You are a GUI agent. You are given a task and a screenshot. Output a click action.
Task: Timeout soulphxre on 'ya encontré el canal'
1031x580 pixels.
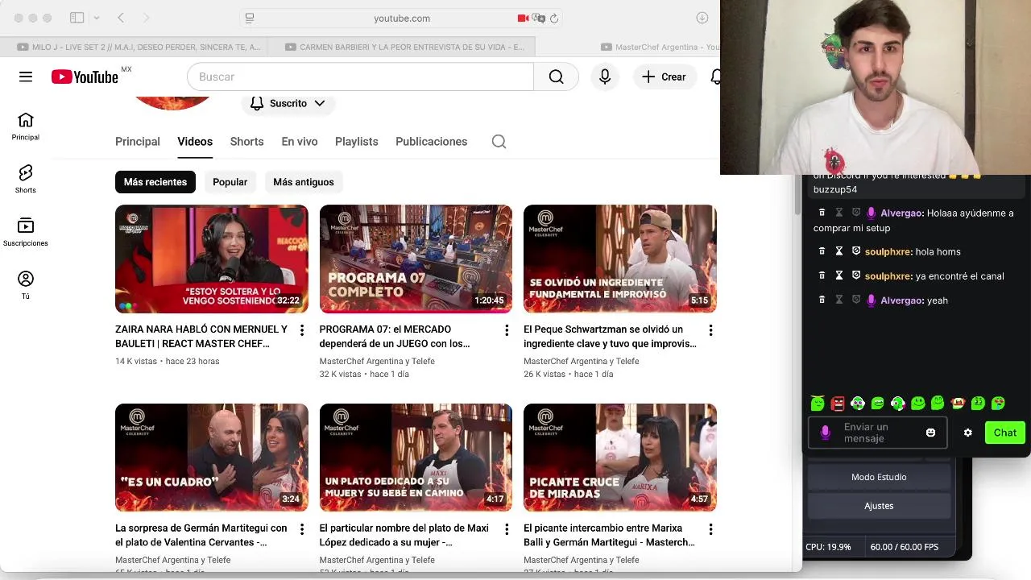click(838, 275)
